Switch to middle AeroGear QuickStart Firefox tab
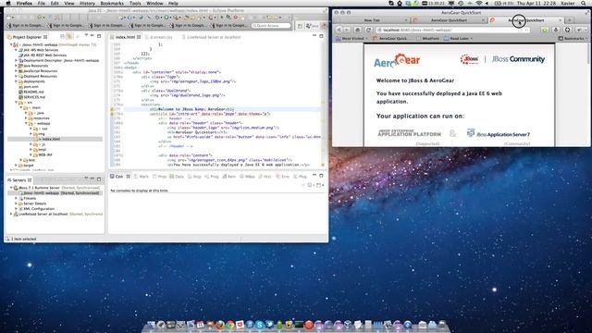Image resolution: width=592 pixels, height=333 pixels. point(449,20)
